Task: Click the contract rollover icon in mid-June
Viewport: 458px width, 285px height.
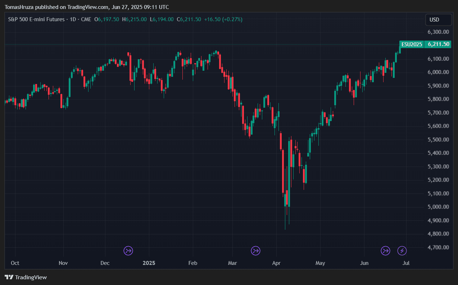Action: pos(385,251)
